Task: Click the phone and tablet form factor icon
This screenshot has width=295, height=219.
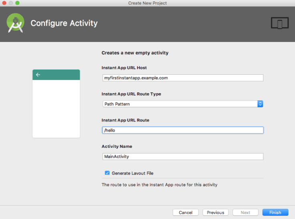Action: point(279,23)
